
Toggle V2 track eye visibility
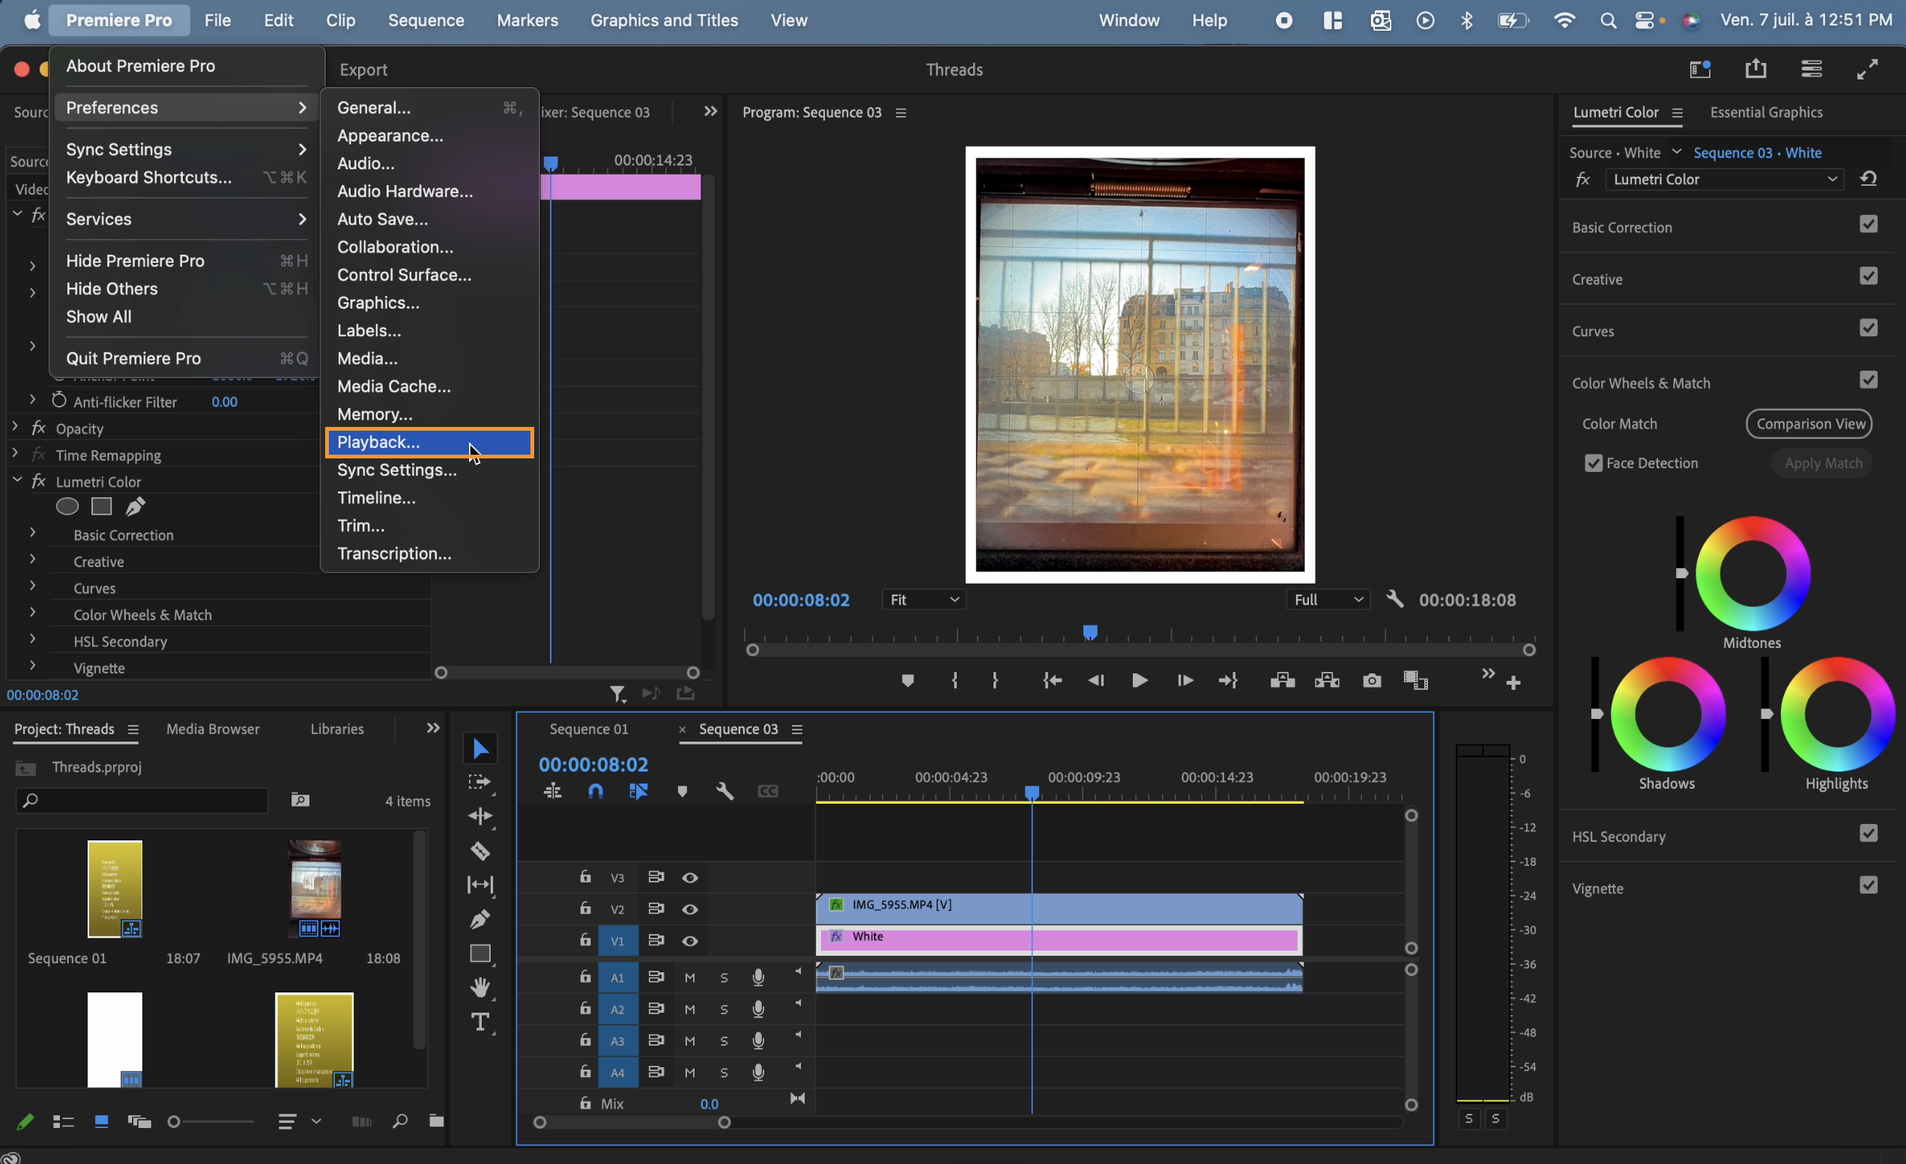pos(689,909)
